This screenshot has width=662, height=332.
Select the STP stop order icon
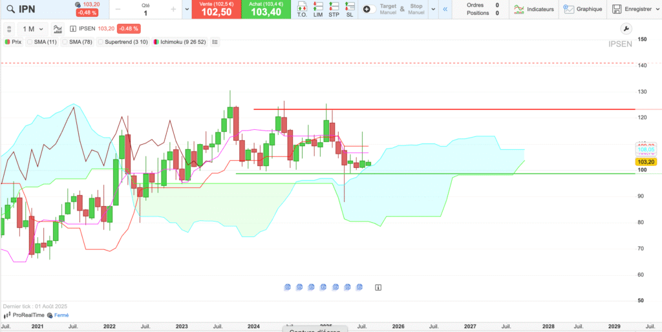coord(334,10)
